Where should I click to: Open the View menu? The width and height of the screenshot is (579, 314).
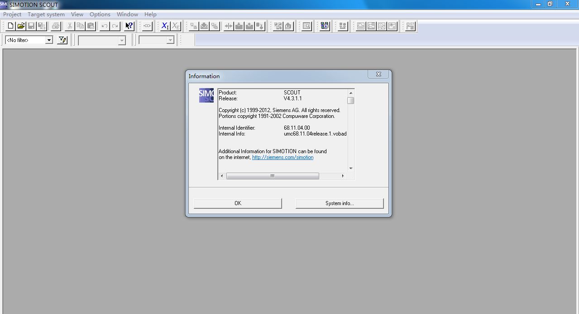click(77, 14)
